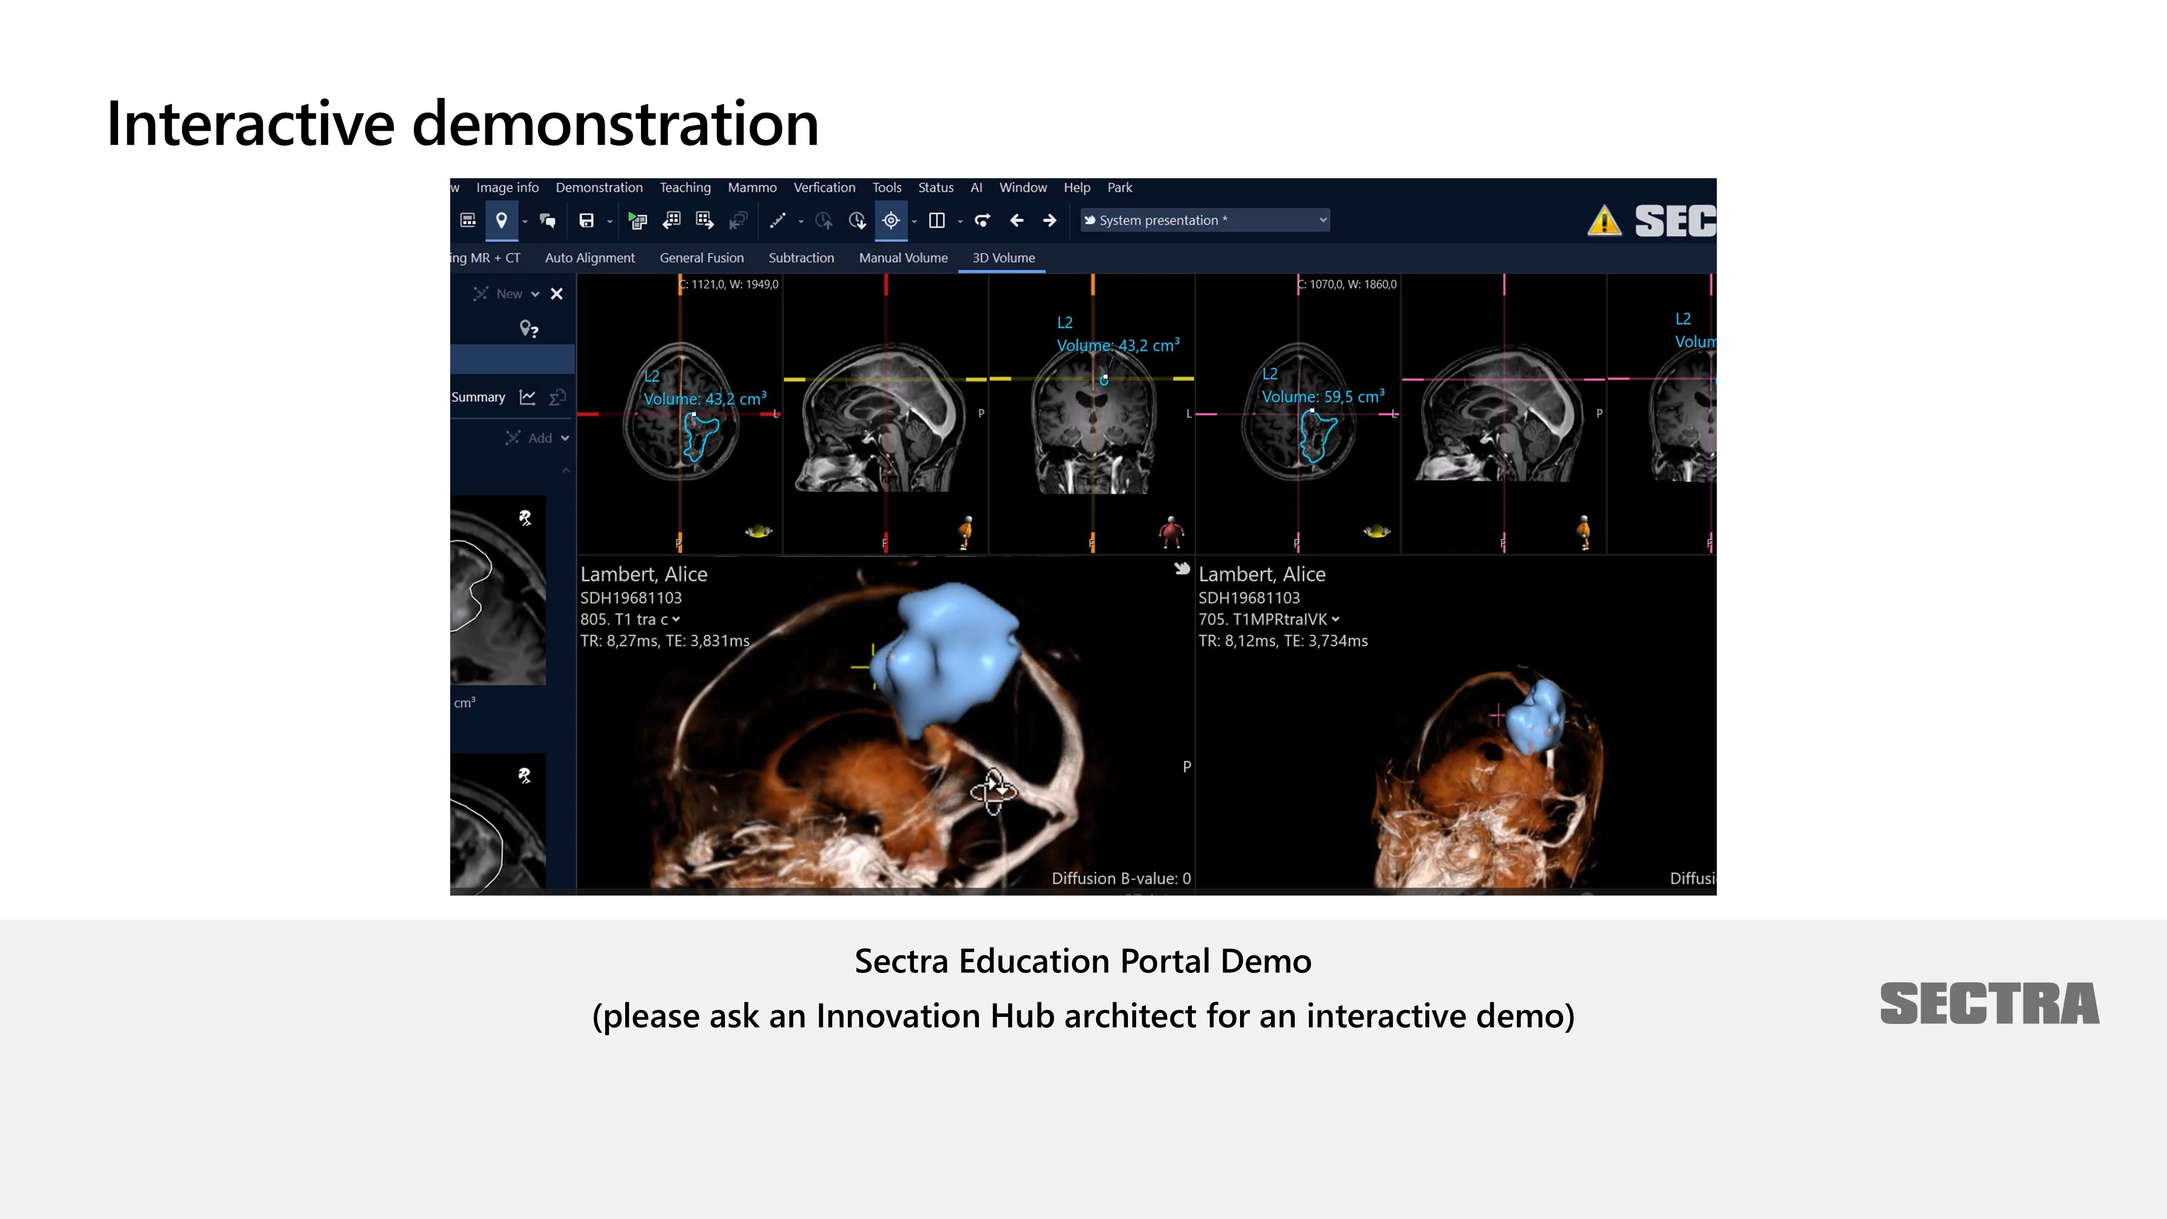
Task: Click the Diffusion B-value: 0 label
Action: pyautogui.click(x=1121, y=878)
